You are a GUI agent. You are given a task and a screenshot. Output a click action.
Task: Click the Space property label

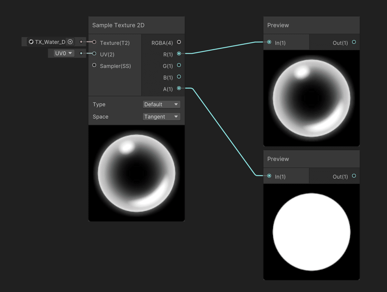pyautogui.click(x=101, y=117)
